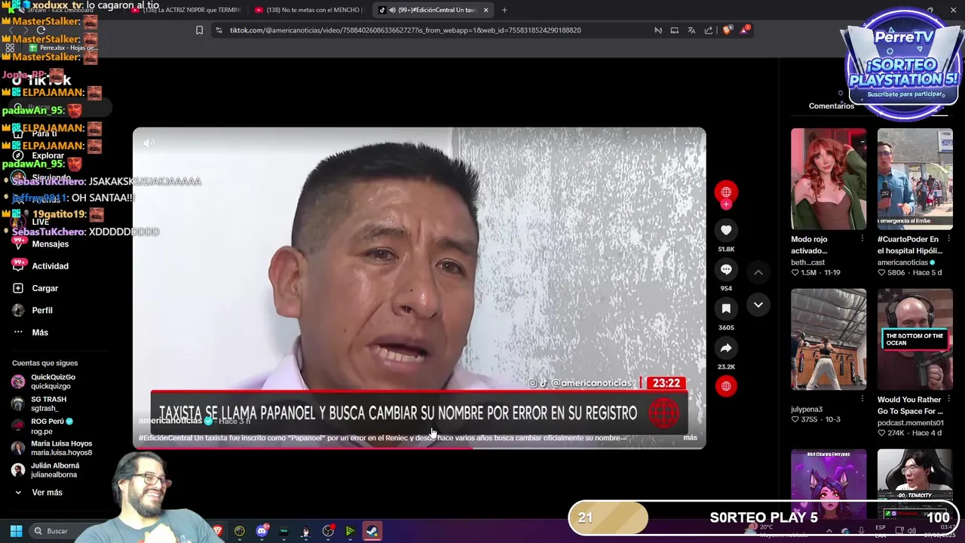Like the TikTok video with heart icon

tap(726, 230)
